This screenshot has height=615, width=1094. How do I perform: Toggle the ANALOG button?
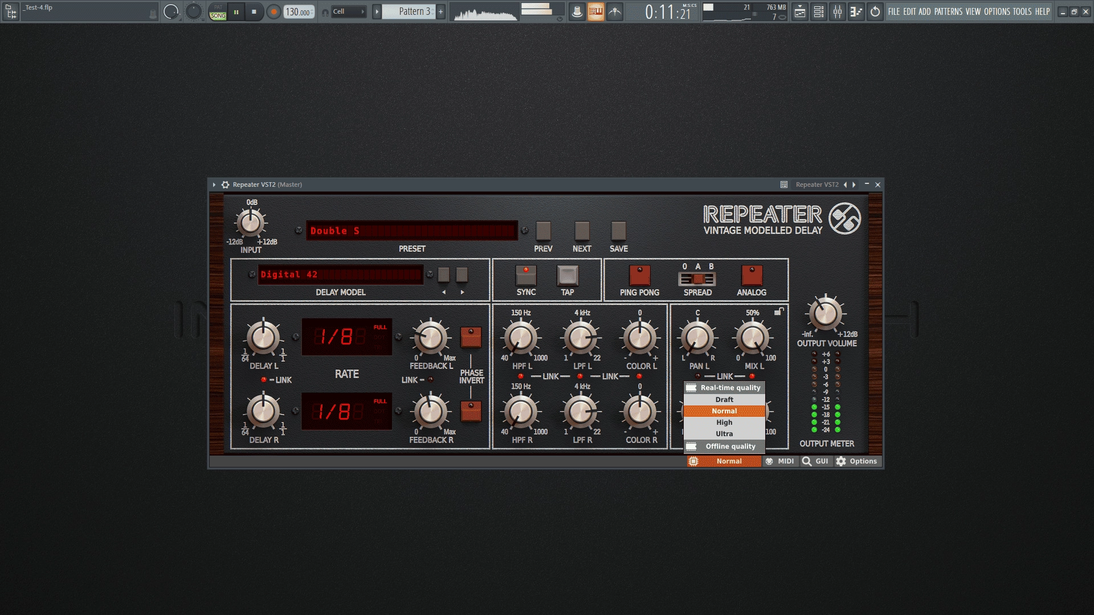[x=752, y=275]
